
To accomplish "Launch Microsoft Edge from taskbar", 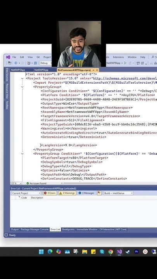I will pyautogui.click(x=50, y=251).
